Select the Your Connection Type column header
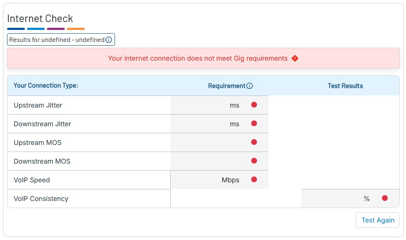Viewport: 406px width, 240px height. (46, 86)
